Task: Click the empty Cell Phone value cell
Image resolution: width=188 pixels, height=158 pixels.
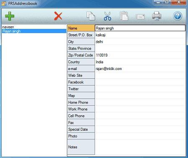Action: (x=140, y=116)
